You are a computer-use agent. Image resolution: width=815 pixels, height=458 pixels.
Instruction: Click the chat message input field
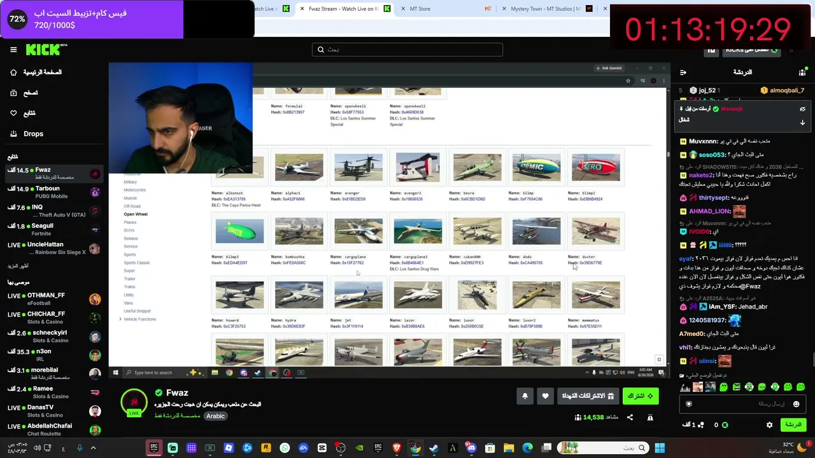[742, 404]
